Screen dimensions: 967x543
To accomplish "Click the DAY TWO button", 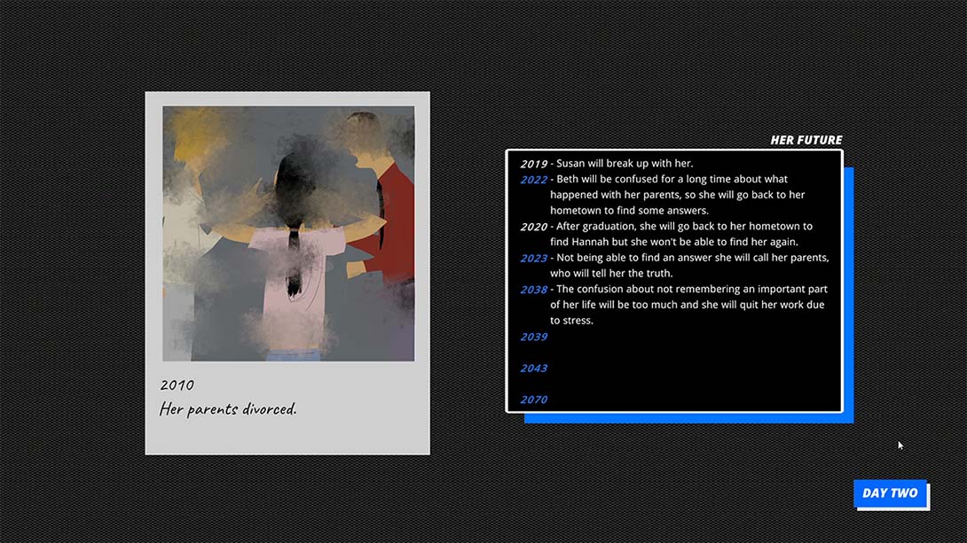I will click(890, 493).
